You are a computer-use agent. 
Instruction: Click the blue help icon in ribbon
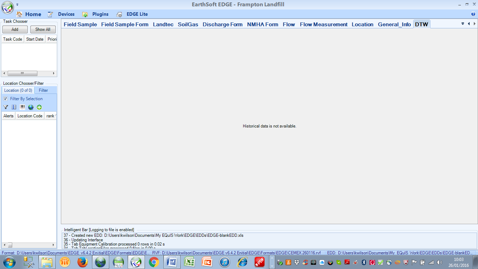click(x=473, y=14)
